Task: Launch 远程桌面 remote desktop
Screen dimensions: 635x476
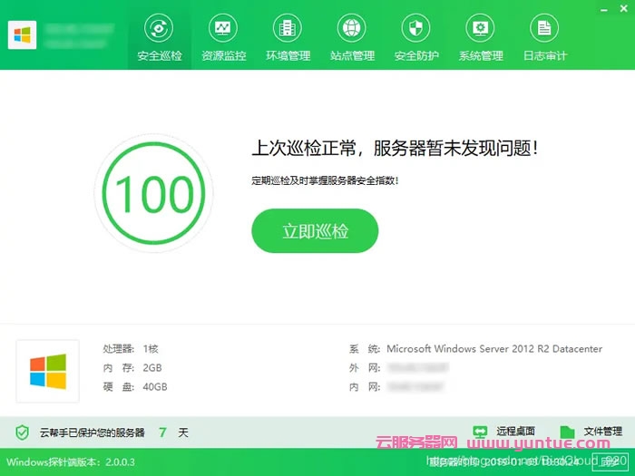Action: click(504, 432)
